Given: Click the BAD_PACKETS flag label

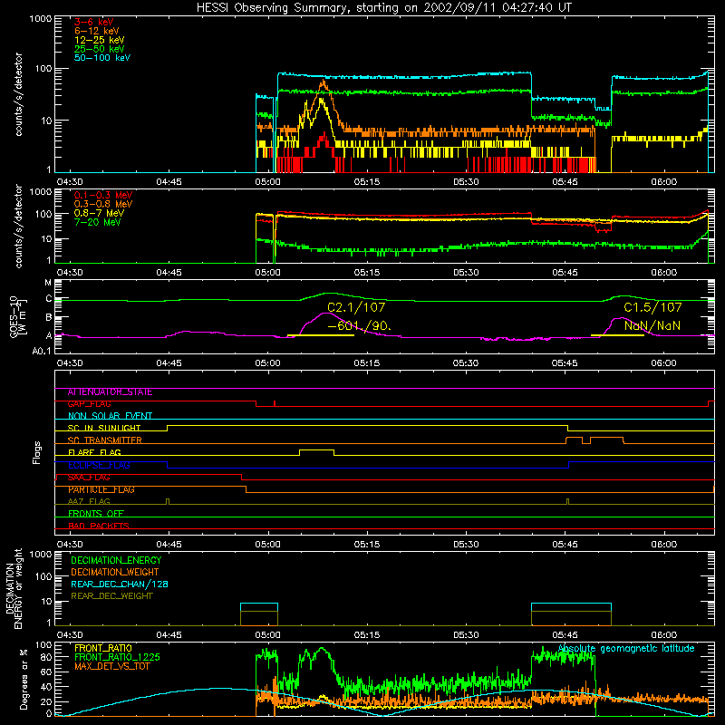Looking at the screenshot, I should 99,526.
